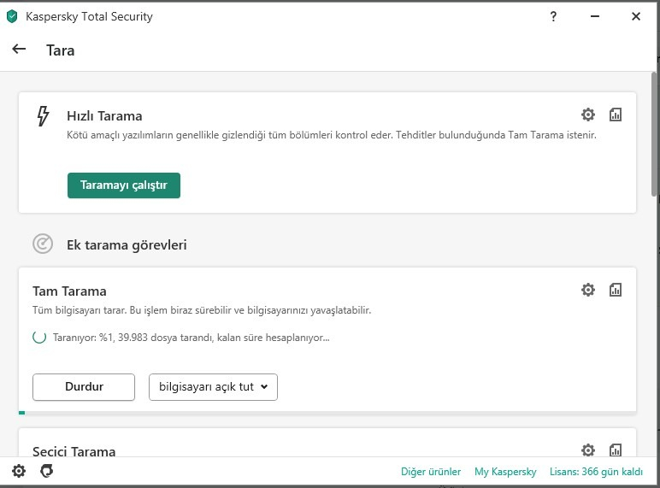Image resolution: width=660 pixels, height=488 pixels.
Task: Open Hızlı Tarama settings gear
Action: coord(587,115)
